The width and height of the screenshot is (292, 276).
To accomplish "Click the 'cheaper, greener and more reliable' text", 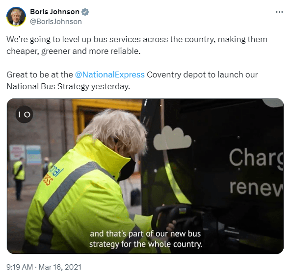I will [74, 51].
